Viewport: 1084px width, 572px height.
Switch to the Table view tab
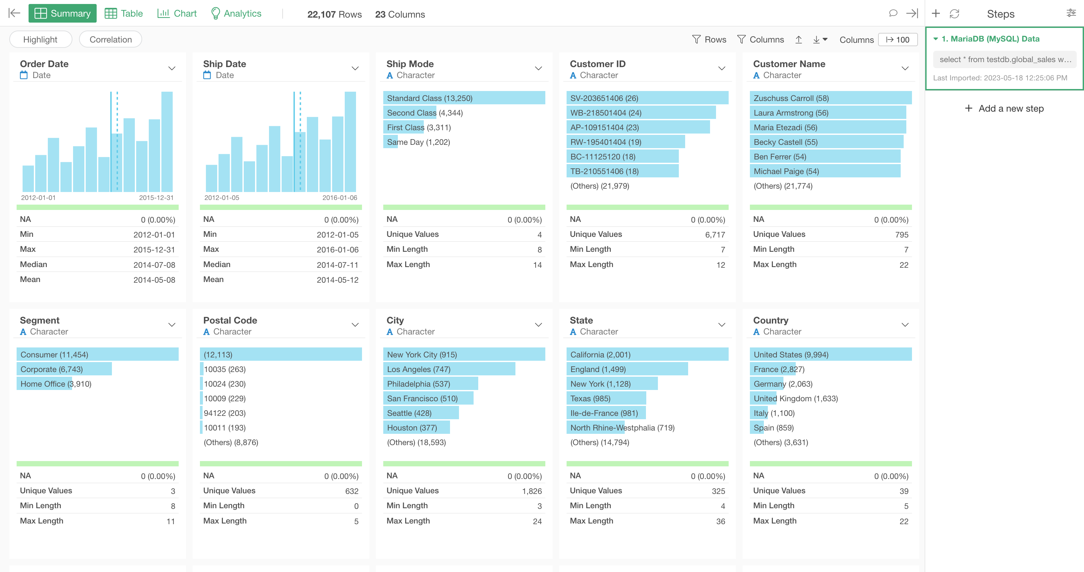click(x=124, y=14)
